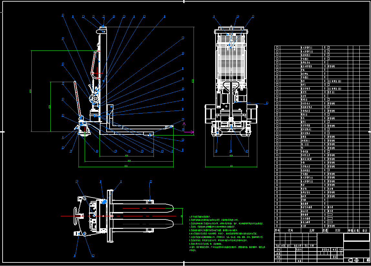371x266 pixels.
Task: Click the magenta UCS axis icon
Action: coord(188,128)
